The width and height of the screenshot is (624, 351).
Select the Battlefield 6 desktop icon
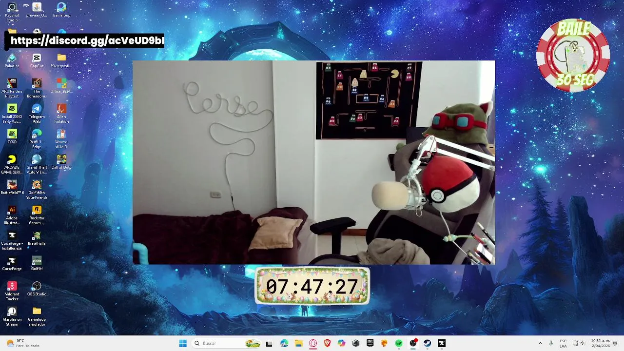[x=12, y=187]
